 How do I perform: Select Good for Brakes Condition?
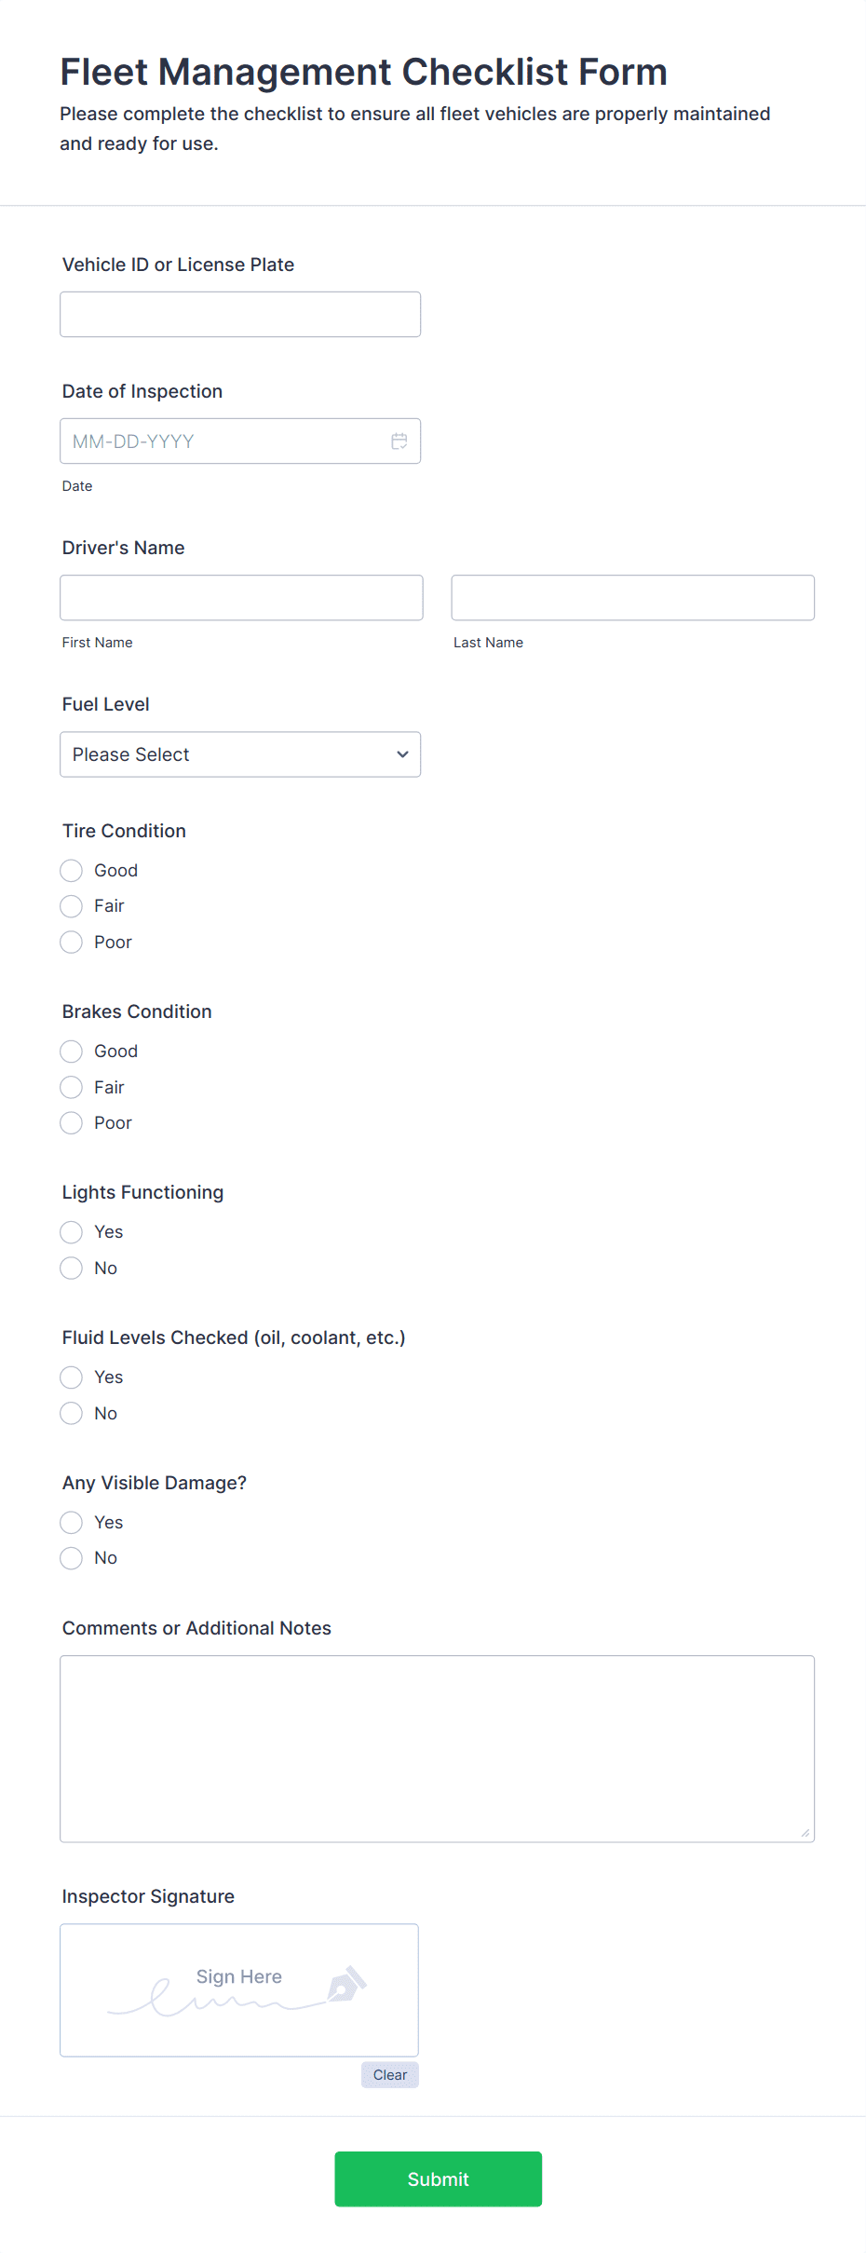(71, 1051)
